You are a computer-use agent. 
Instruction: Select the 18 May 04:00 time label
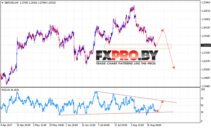57,125
